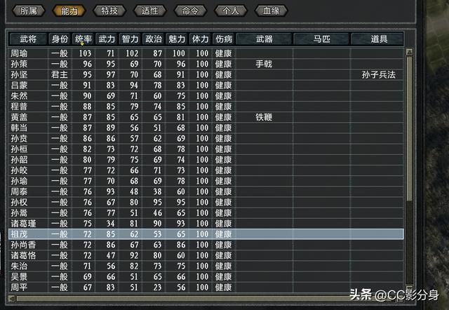Select officer 程普 in the list

(x=206, y=106)
